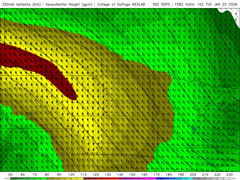Viewport: 240px width, 180px height.
Task: Click the 'Geopotential Height (gpm)' title text
Action: tap(69, 4)
